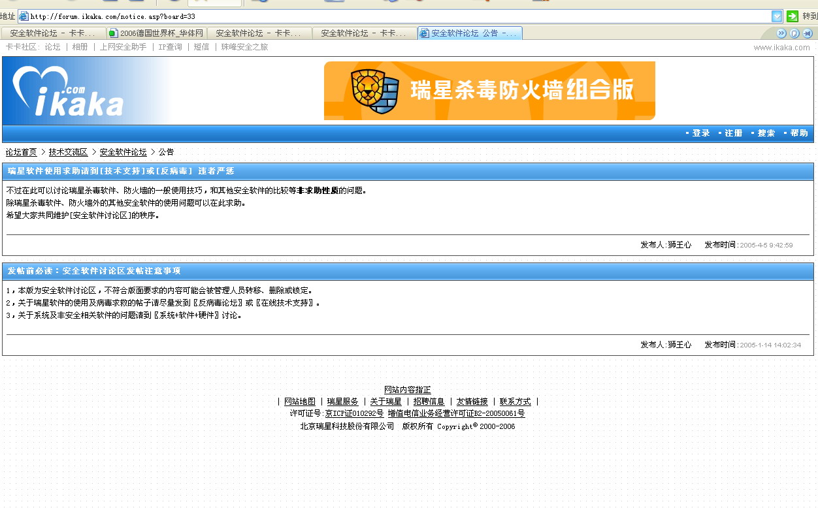The width and height of the screenshot is (818, 508).
Task: Switch to the 2006德国世界杯 tab
Action: (157, 33)
